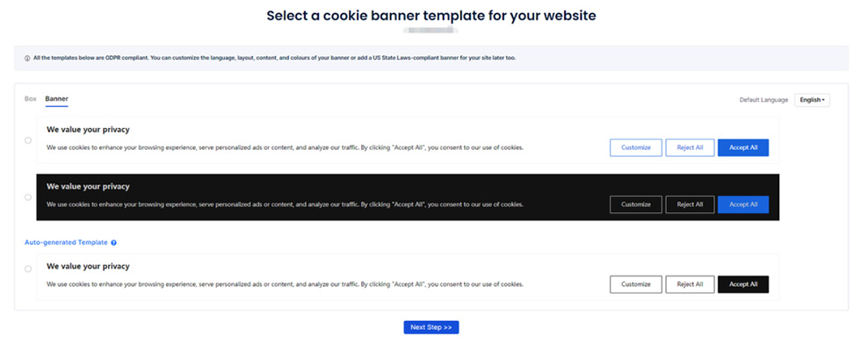This screenshot has width=861, height=351.
Task: Click the black Accept All button
Action: coord(742,284)
